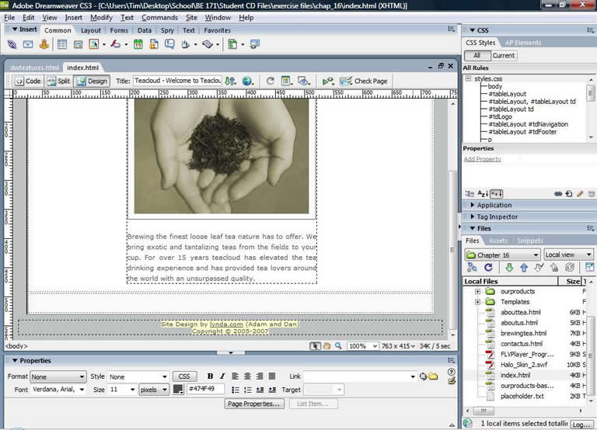The height and width of the screenshot is (430, 597).
Task: Attach a style sheet icon
Action: coord(558,194)
